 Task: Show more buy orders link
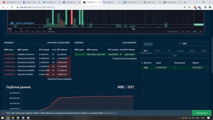point(124,58)
